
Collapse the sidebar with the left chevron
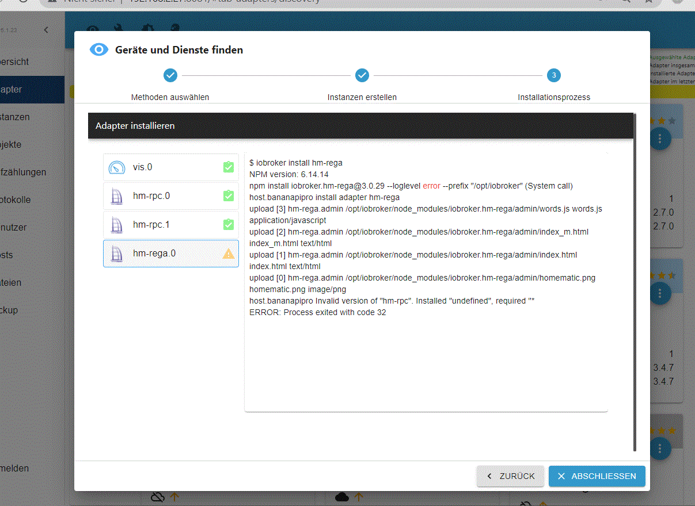point(46,30)
